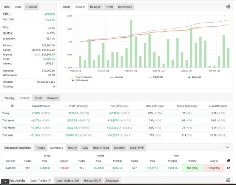
Task: Open the MAE/MFE tab
Action: (x=137, y=148)
